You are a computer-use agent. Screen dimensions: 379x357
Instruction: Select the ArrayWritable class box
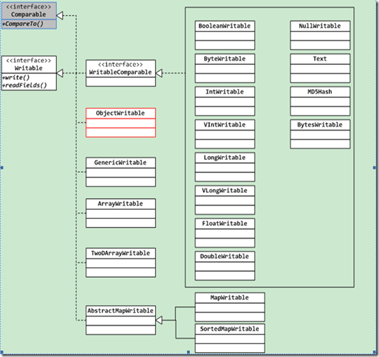(121, 213)
